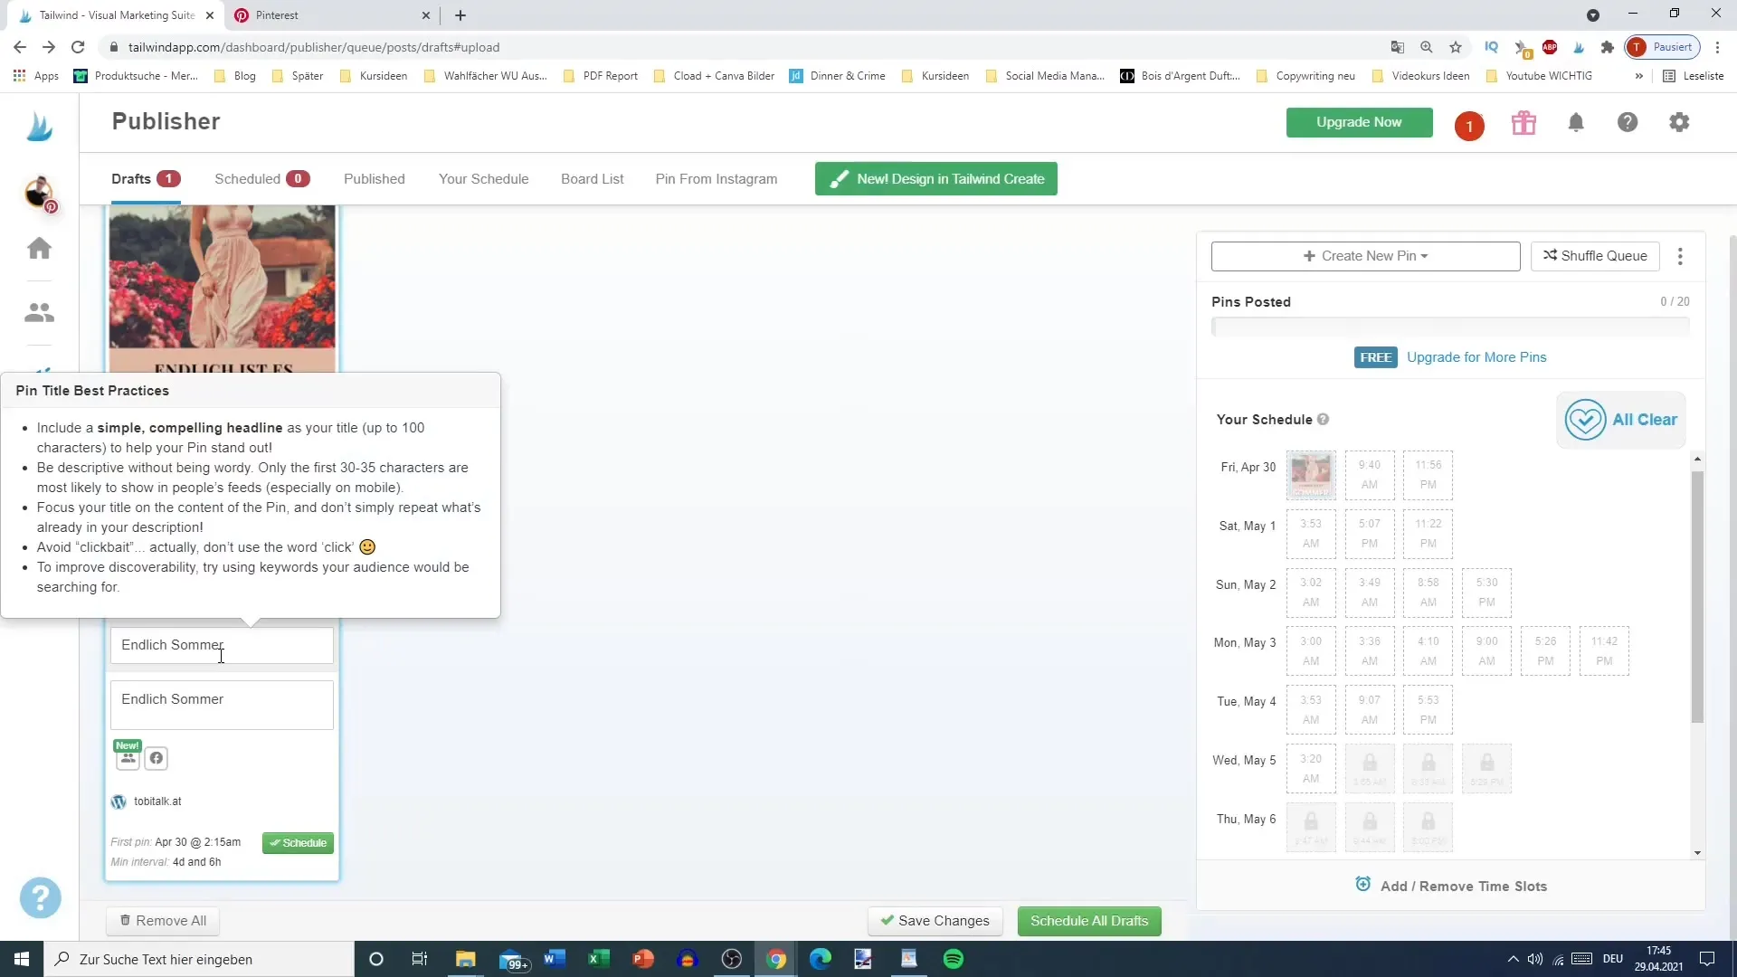1737x977 pixels.
Task: Open the help question mark icon in header
Action: [1628, 122]
